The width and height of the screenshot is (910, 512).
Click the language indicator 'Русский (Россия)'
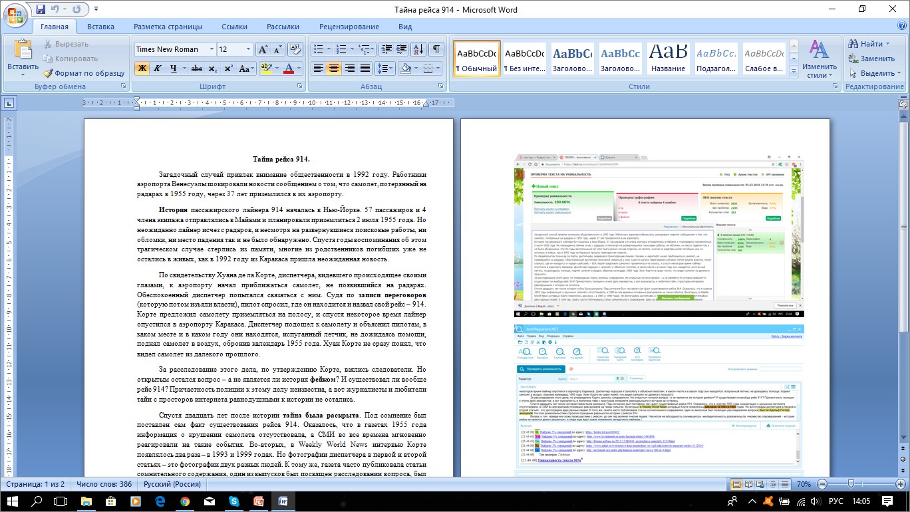coord(172,483)
